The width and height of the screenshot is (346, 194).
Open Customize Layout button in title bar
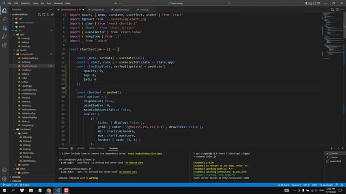319,3
